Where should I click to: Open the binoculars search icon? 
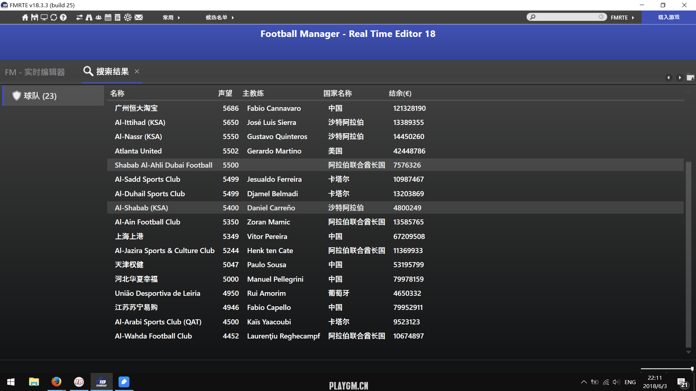[89, 17]
